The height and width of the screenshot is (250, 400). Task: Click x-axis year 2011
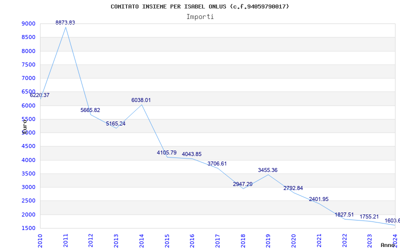65,240
